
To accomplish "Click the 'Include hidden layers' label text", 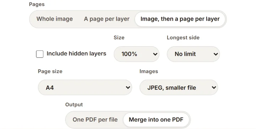I will 76,54.
